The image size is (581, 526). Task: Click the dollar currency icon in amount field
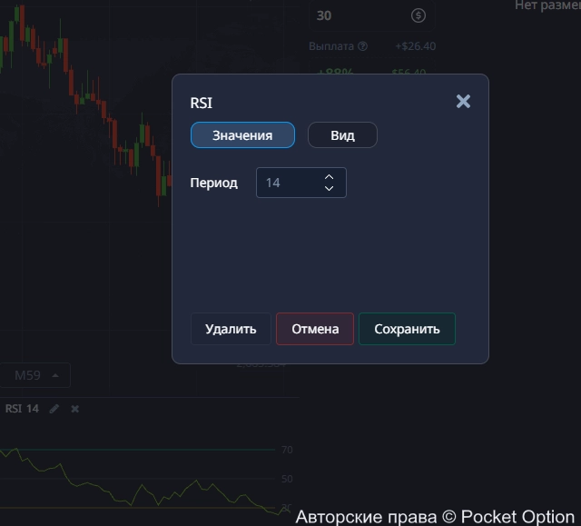pyautogui.click(x=418, y=15)
